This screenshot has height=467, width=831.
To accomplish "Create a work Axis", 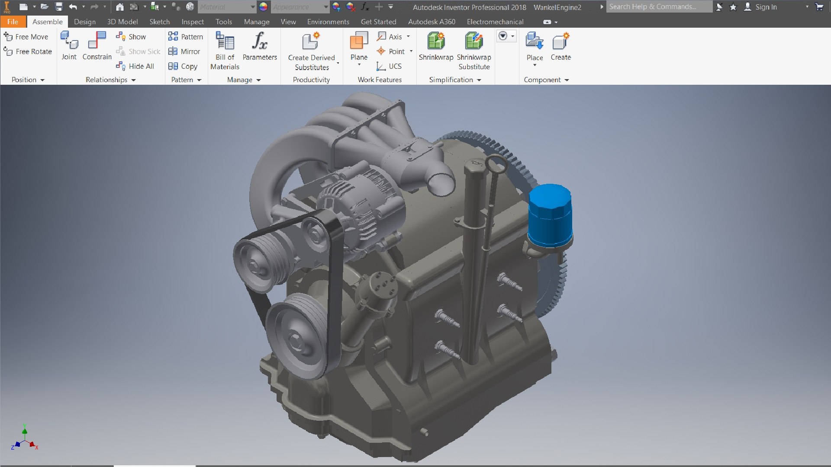I will coord(390,37).
